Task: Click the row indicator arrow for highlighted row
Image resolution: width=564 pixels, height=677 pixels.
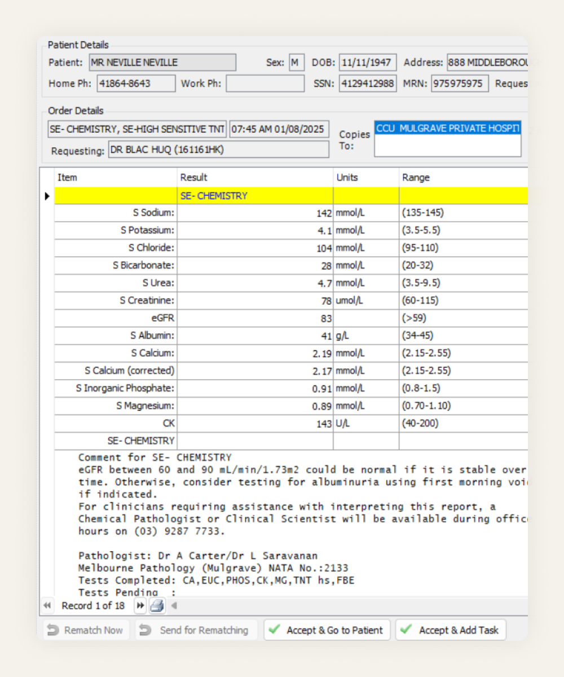Action: [47, 196]
